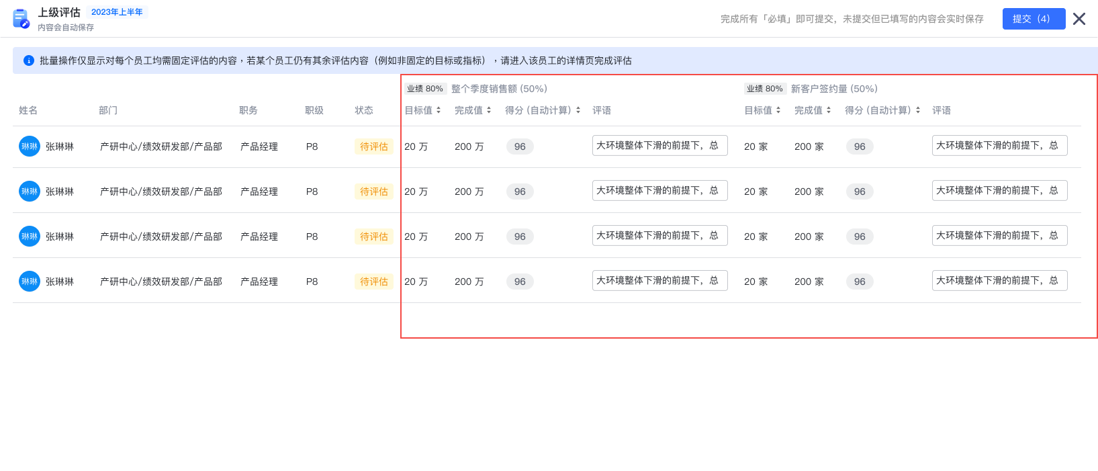Click the 提交 (4) submit button
The height and width of the screenshot is (471, 1098).
[1034, 19]
